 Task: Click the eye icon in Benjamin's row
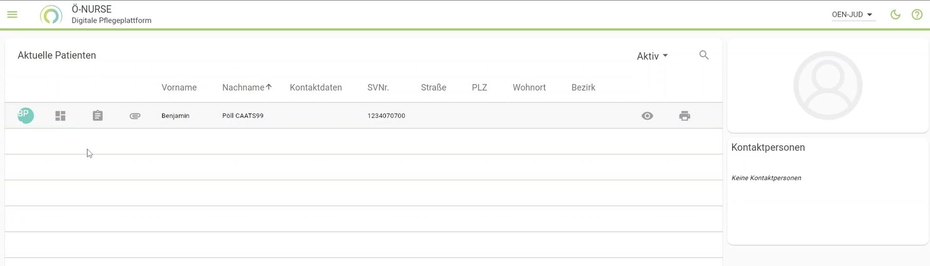(x=647, y=116)
